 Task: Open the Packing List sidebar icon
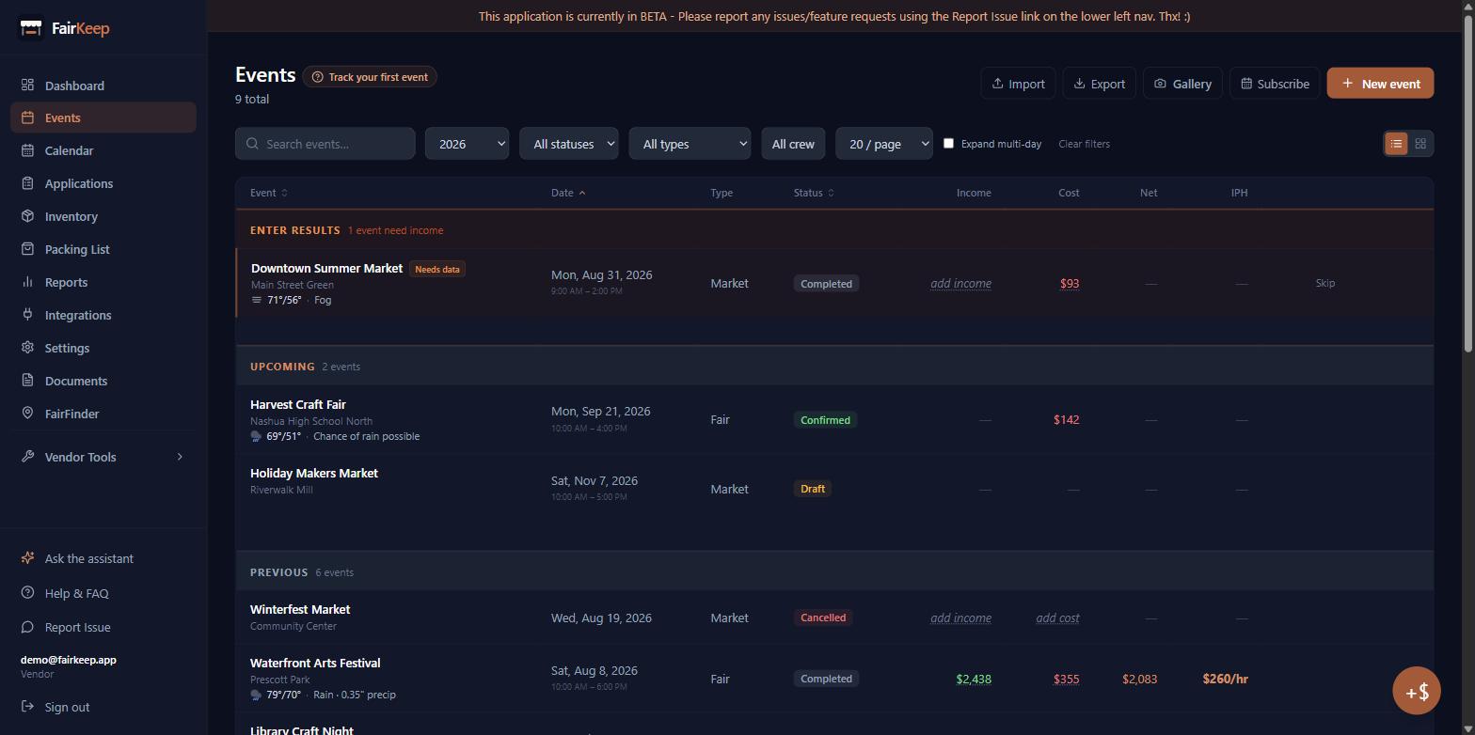[27, 249]
